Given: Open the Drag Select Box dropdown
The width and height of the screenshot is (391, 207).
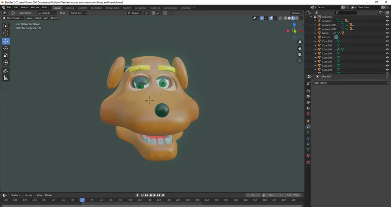Looking at the screenshot, I should tap(78, 13).
